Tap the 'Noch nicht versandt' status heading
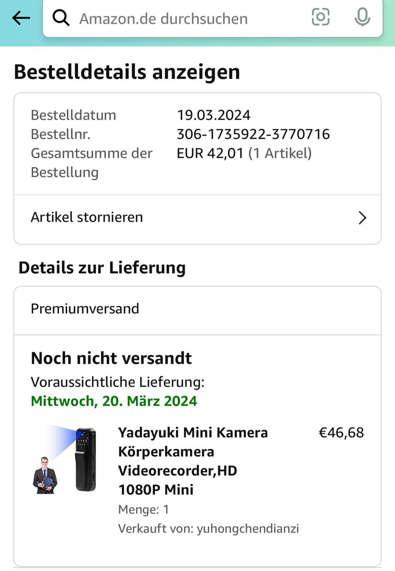The width and height of the screenshot is (395, 571). tap(111, 358)
